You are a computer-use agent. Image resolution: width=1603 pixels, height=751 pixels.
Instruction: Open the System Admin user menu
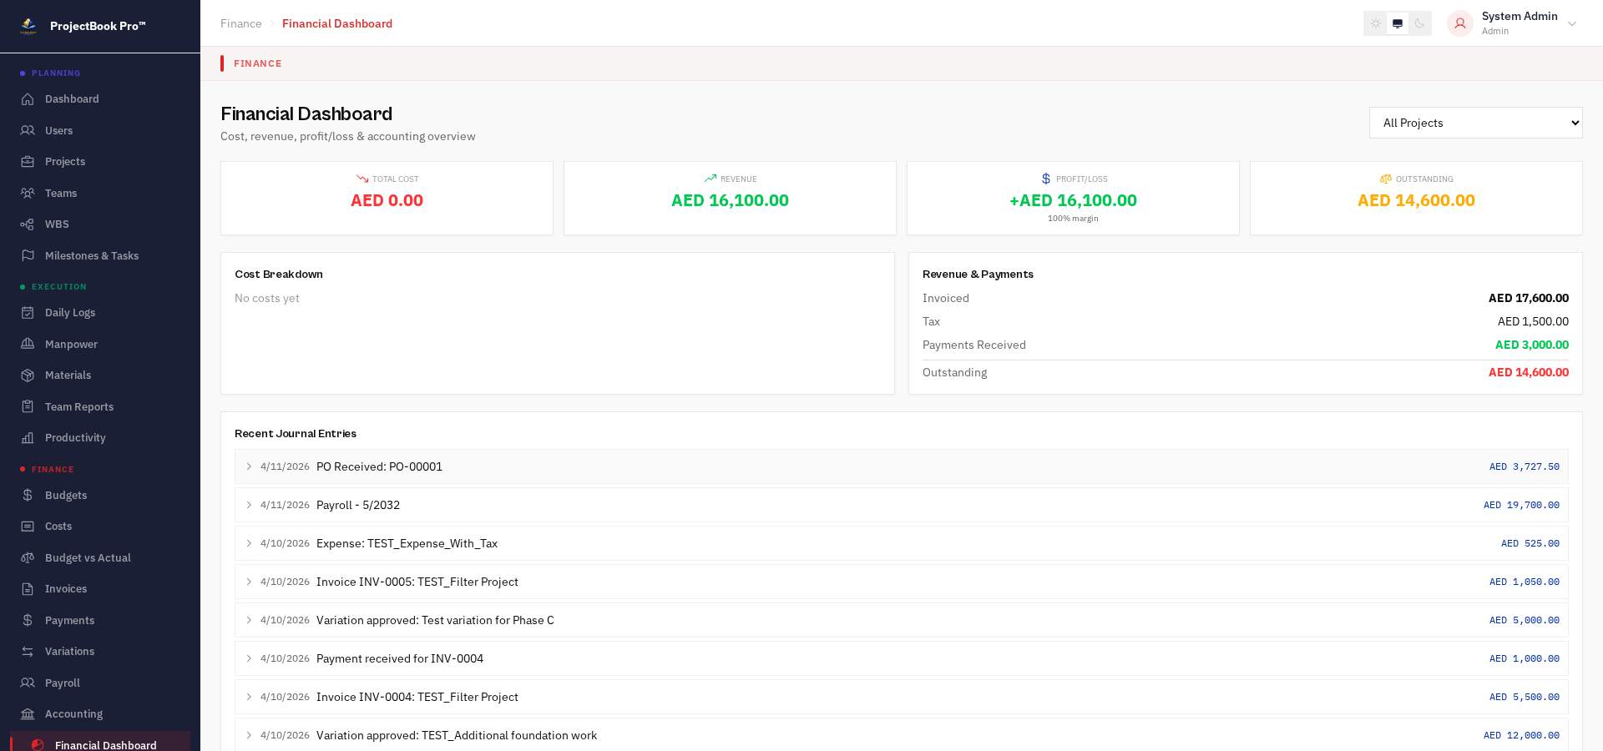click(x=1512, y=23)
